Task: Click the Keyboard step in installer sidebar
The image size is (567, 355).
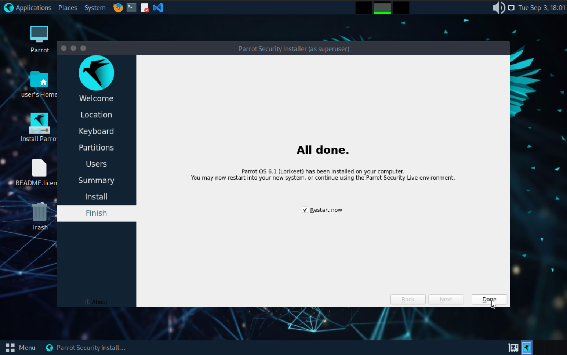Action: [96, 131]
